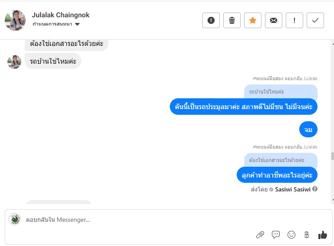Click the help icon beside Sasiwi Sasiwi
The width and height of the screenshot is (334, 246).
pyautogui.click(x=315, y=189)
